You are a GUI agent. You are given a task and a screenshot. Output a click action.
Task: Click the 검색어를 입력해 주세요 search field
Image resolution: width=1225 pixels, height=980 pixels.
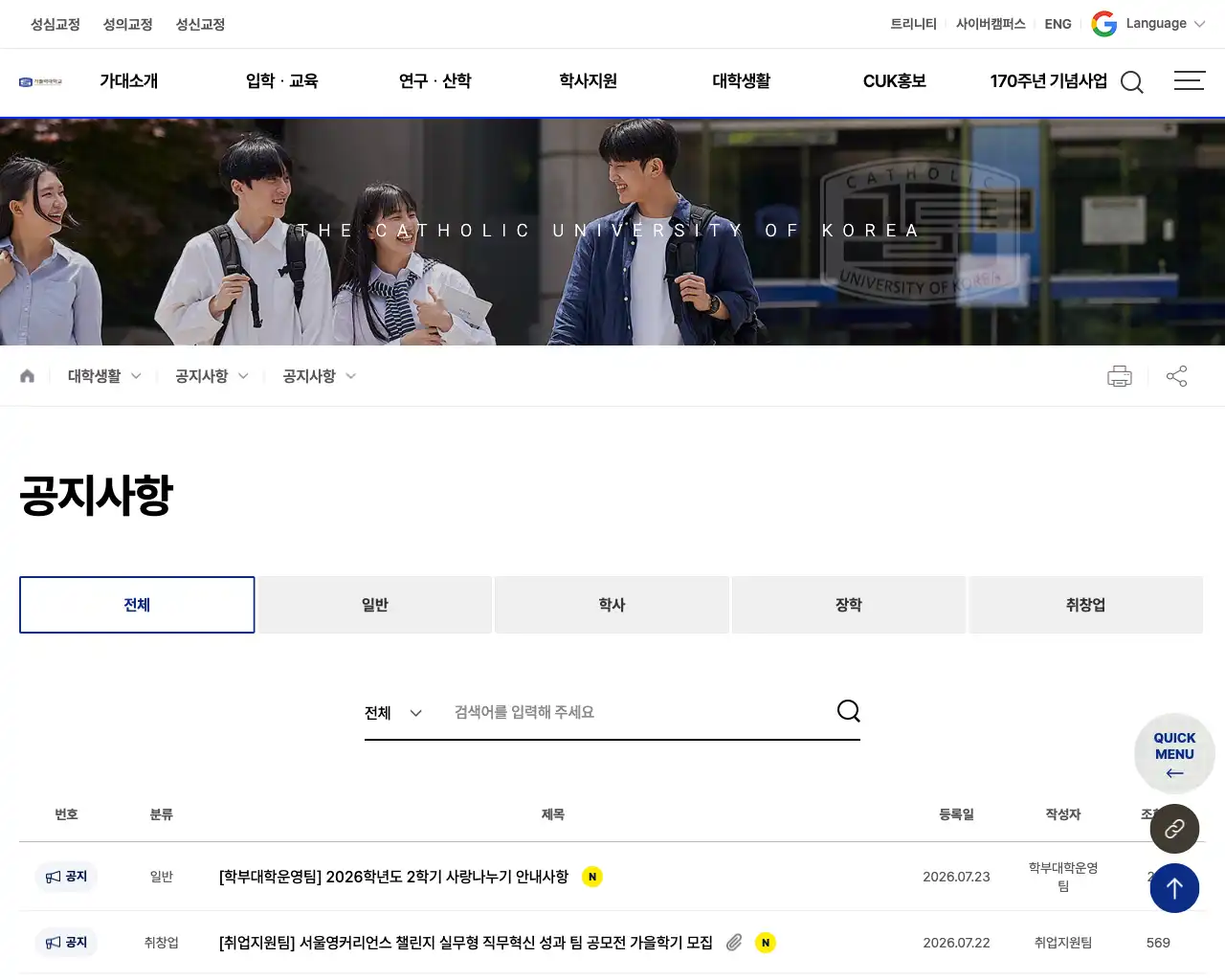[x=636, y=712]
